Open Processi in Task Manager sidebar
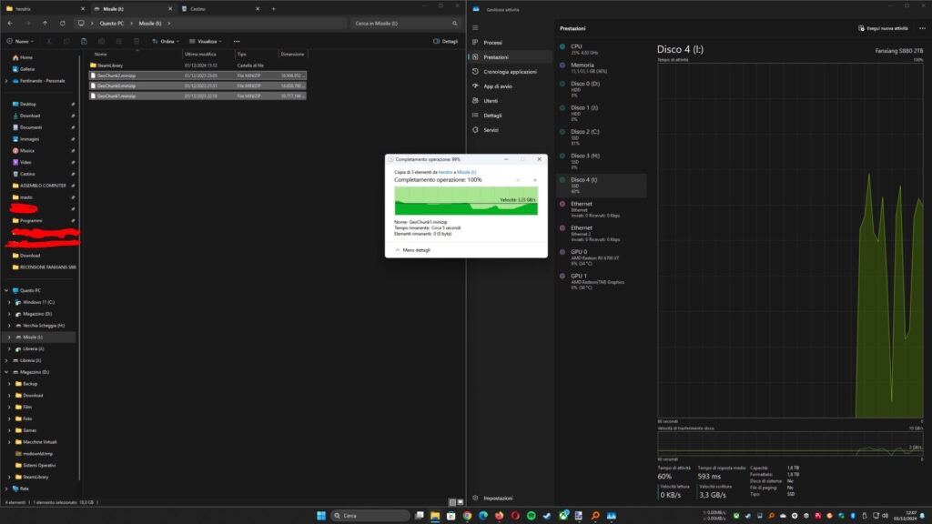The width and height of the screenshot is (932, 524). pos(492,43)
